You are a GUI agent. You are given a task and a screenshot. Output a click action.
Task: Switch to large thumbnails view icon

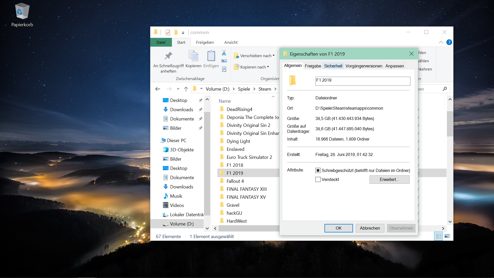447,236
